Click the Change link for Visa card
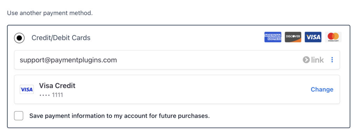The height and width of the screenshot is (129, 358). [322, 89]
